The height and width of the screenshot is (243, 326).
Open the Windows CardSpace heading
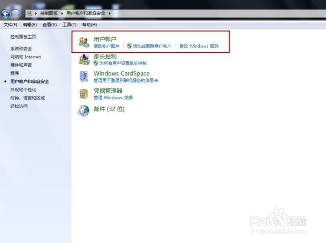click(122, 74)
